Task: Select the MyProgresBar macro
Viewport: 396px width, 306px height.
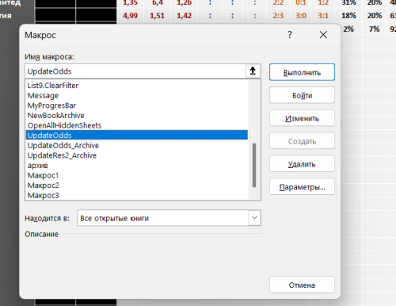Action: (x=137, y=105)
